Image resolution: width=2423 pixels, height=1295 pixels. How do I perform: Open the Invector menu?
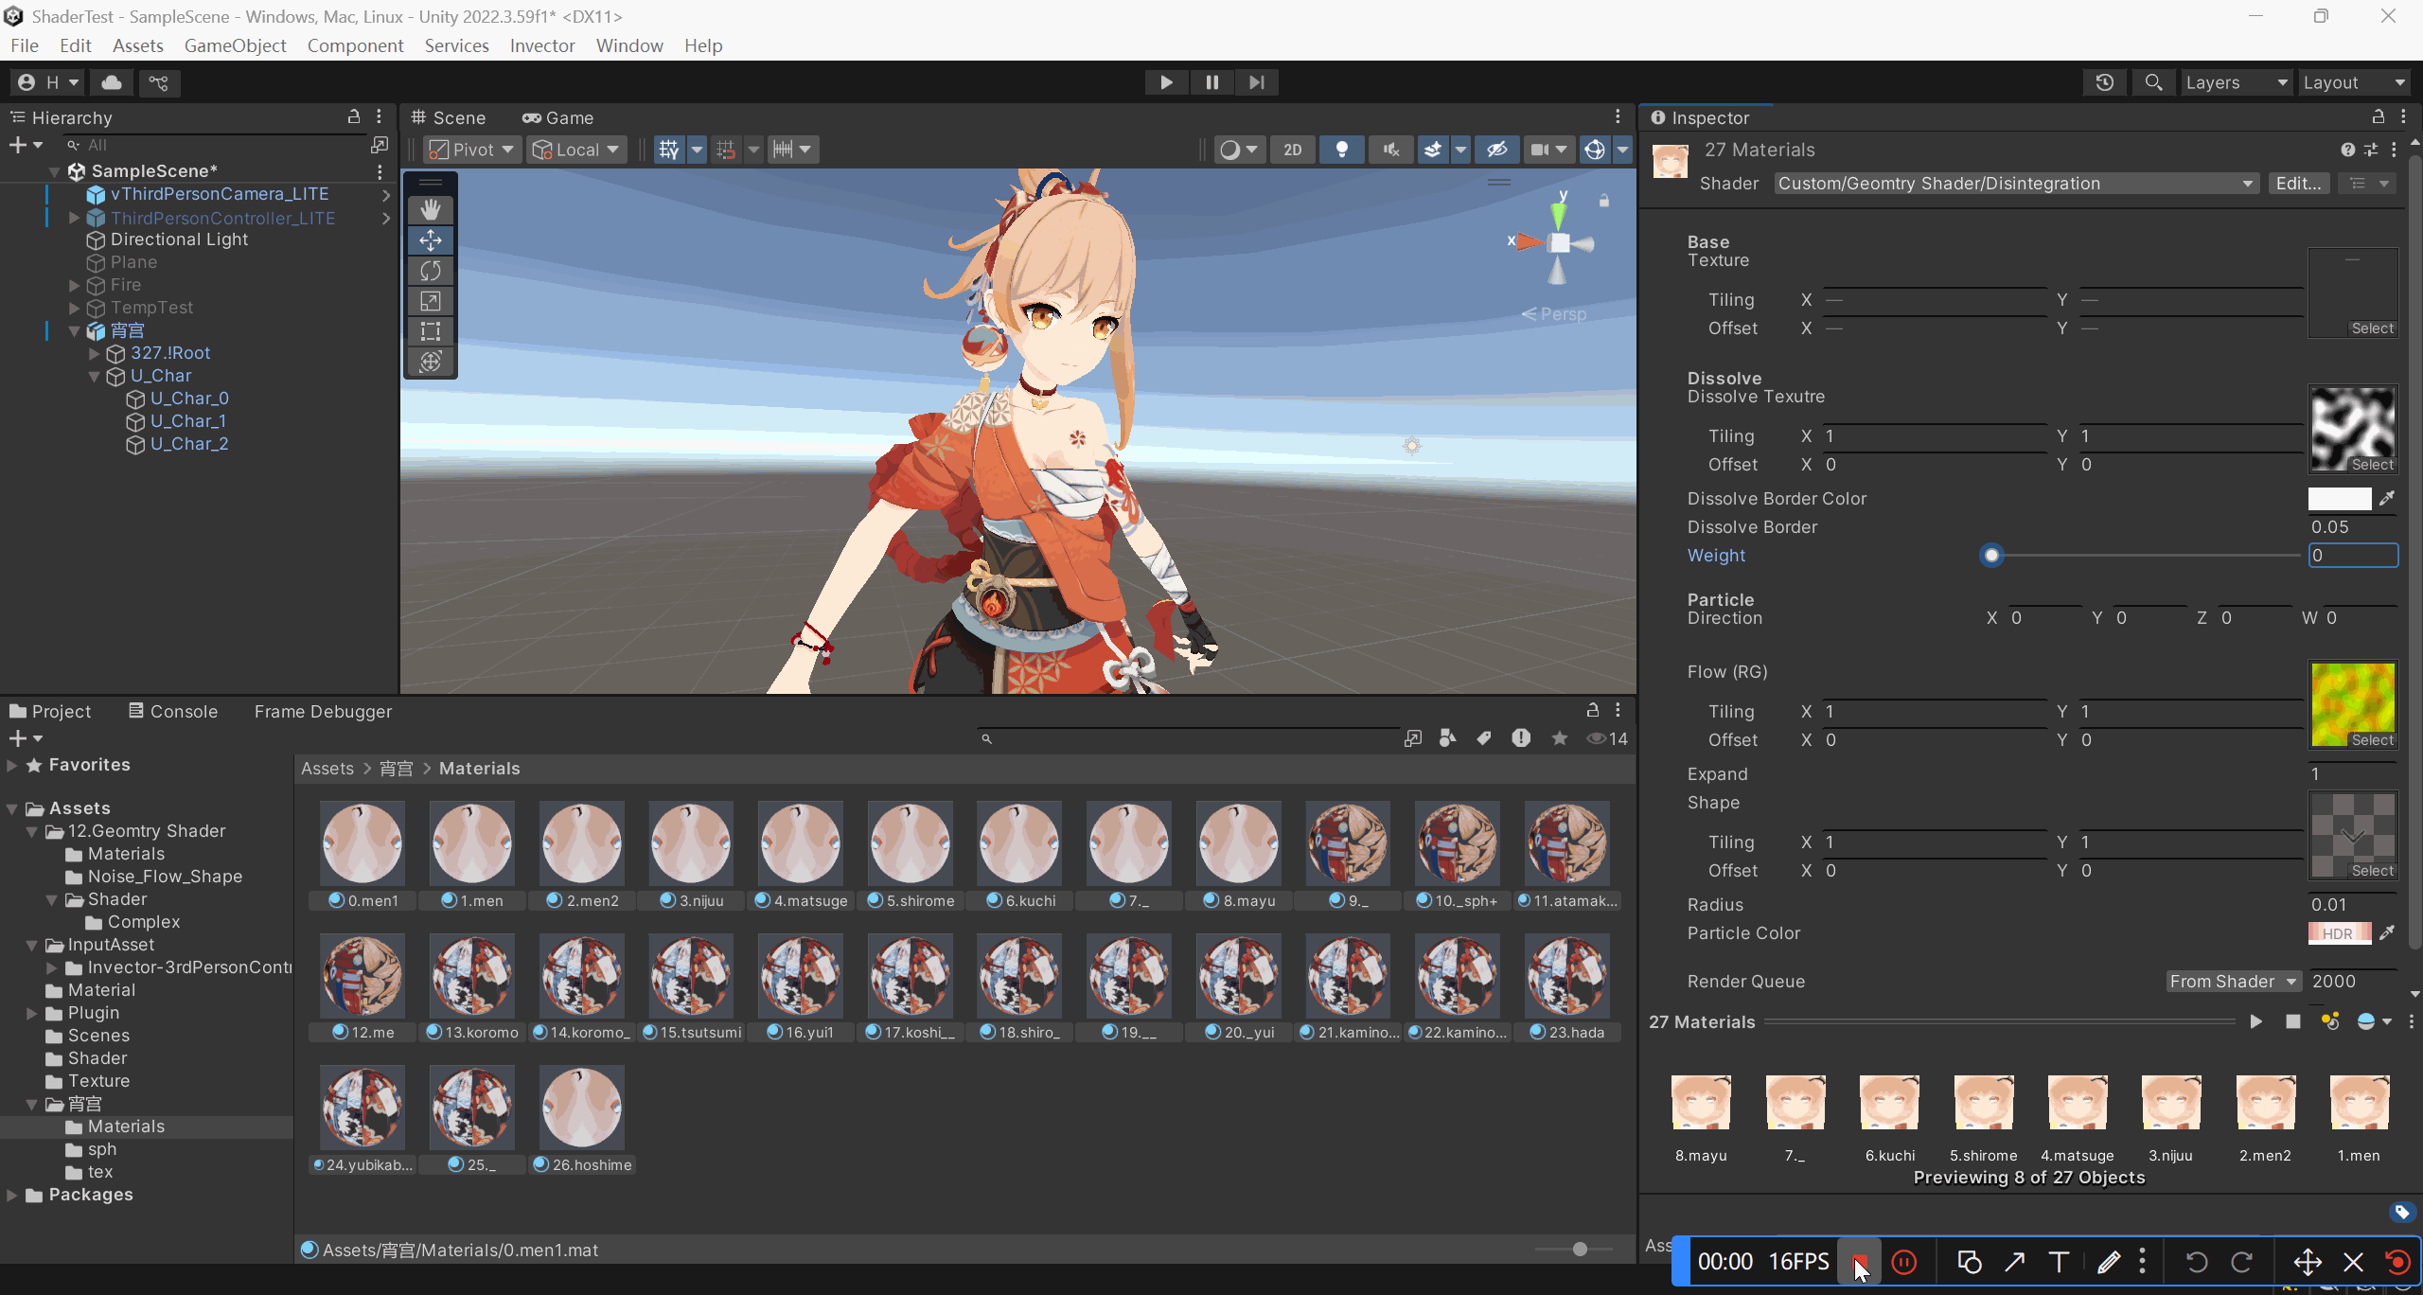[542, 45]
